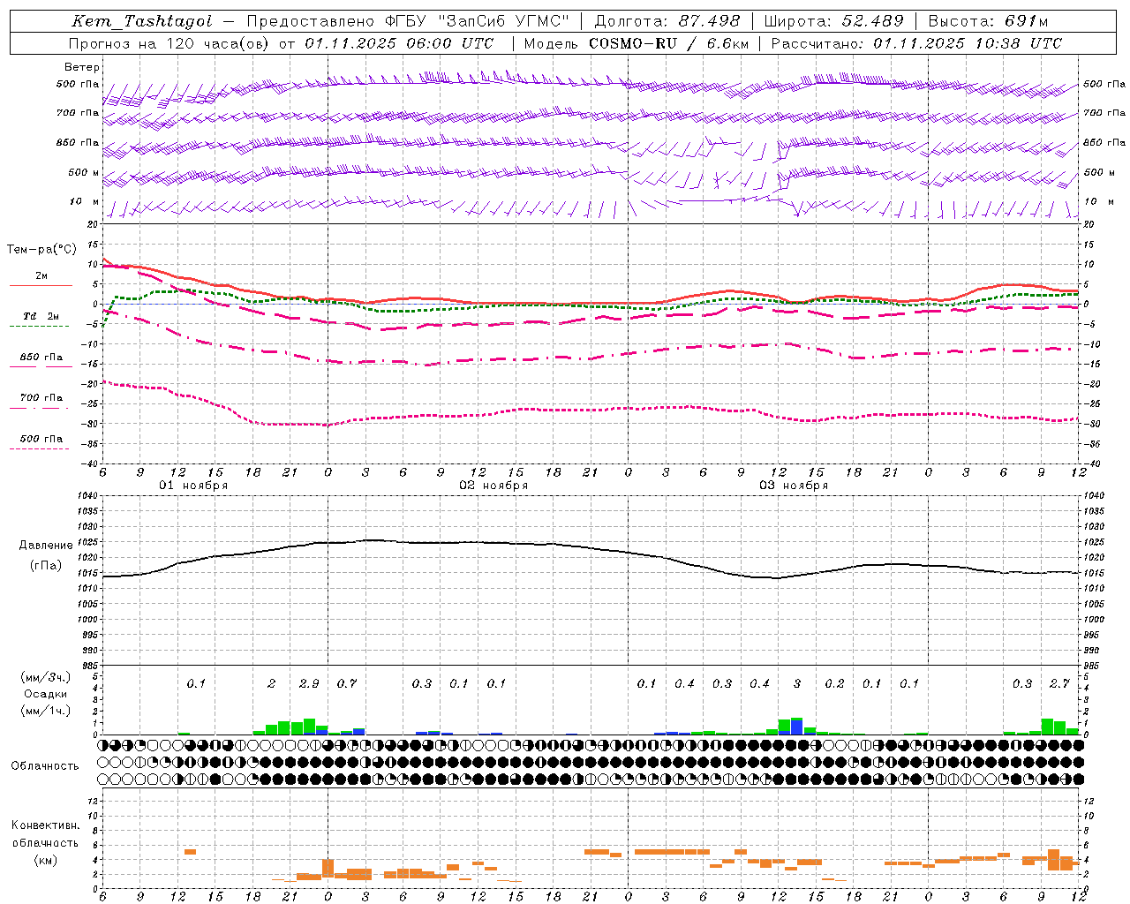This screenshot has width=1130, height=904.
Task: Click the latitude value Широта: 52.489
Action: click(x=833, y=21)
